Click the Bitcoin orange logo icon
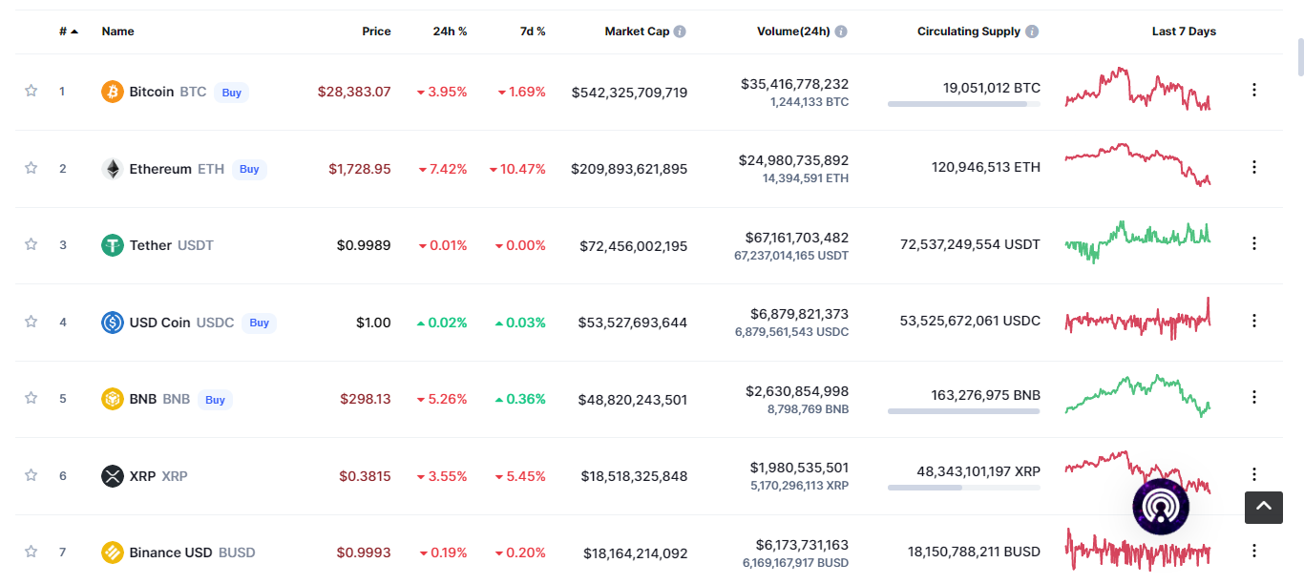1304x584 pixels. coord(113,92)
